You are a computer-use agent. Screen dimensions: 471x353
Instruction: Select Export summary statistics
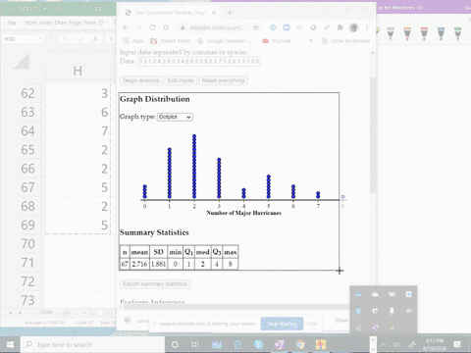click(x=155, y=284)
